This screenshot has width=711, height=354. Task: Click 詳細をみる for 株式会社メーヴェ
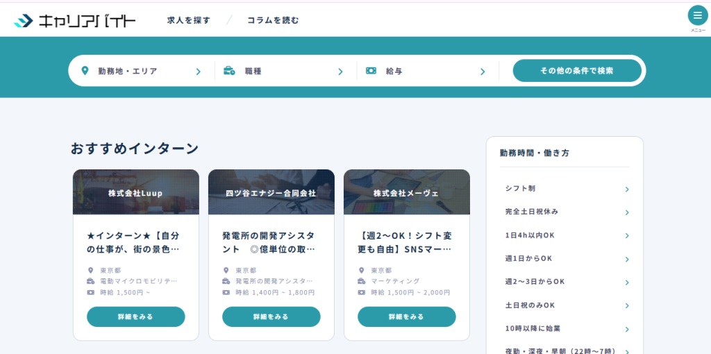tap(406, 317)
